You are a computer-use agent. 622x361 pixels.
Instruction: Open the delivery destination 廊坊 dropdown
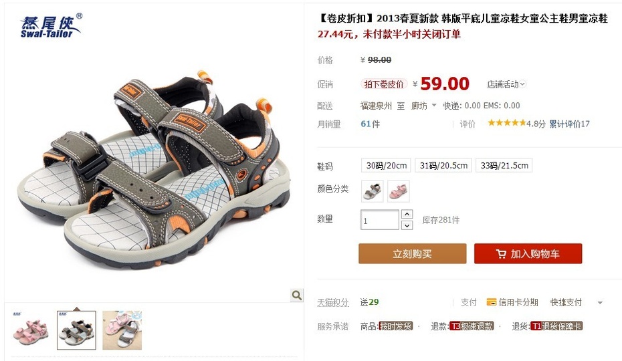click(423, 106)
